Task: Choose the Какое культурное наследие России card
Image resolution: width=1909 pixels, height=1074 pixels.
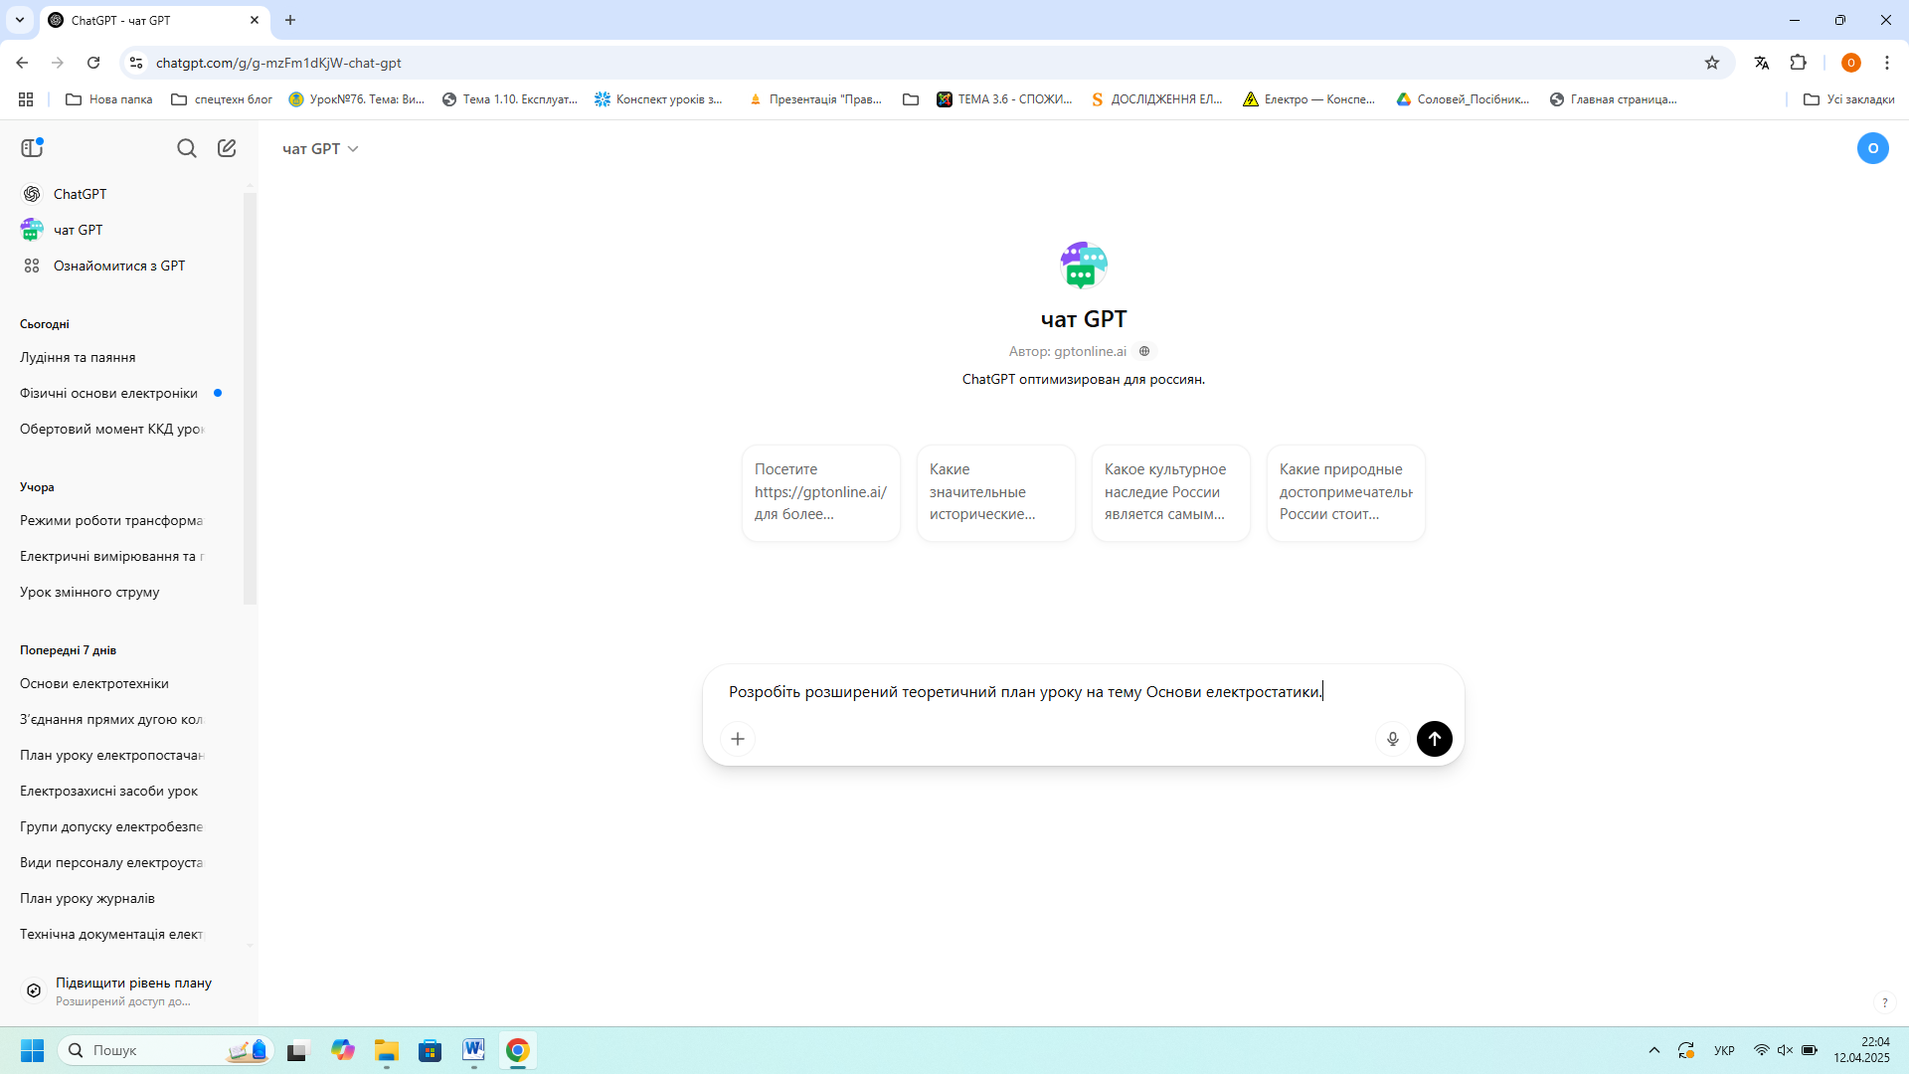Action: (1171, 492)
